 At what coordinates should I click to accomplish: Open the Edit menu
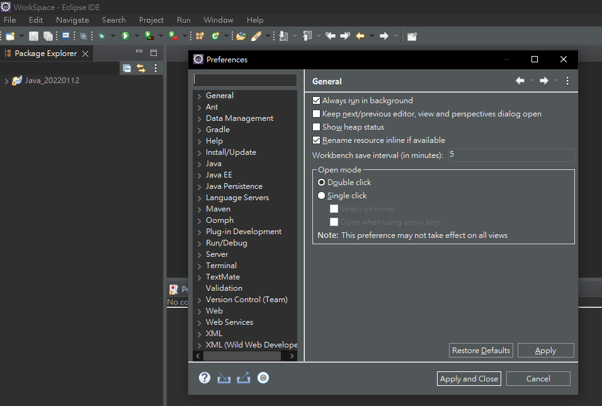coord(36,20)
